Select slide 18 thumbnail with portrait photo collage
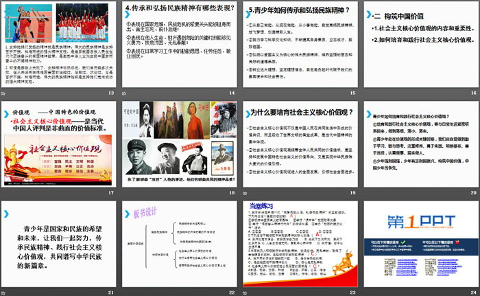Viewport: 480px width, 296px height. (x=180, y=144)
